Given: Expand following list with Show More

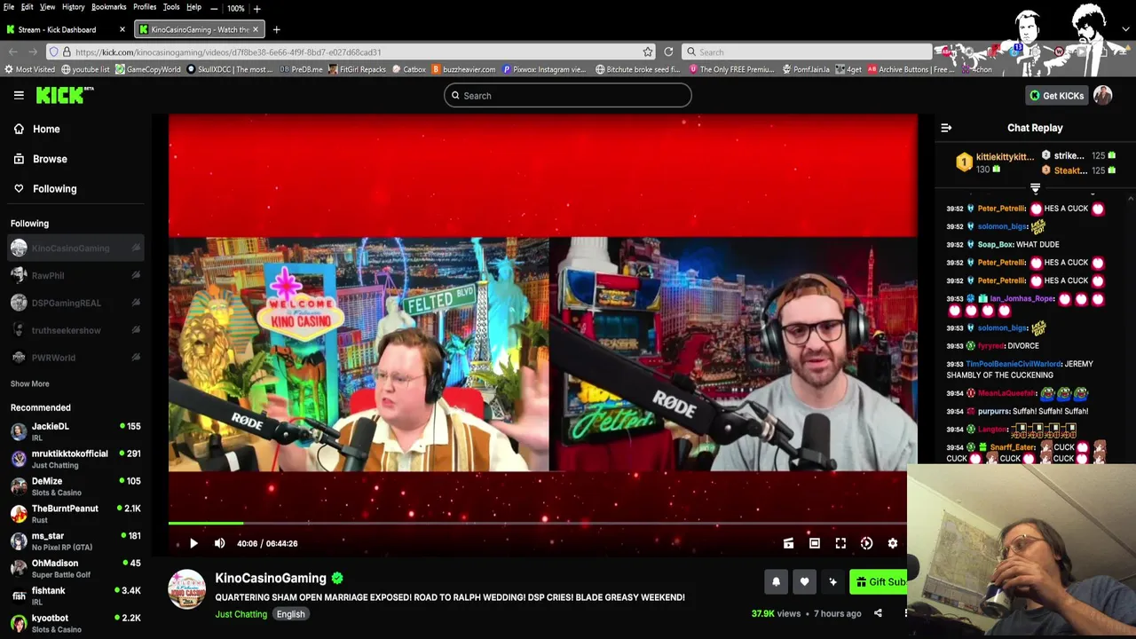Looking at the screenshot, I should click(x=30, y=383).
